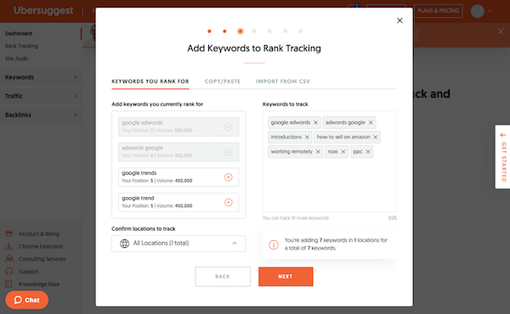Open the Chat widget

tap(26, 300)
